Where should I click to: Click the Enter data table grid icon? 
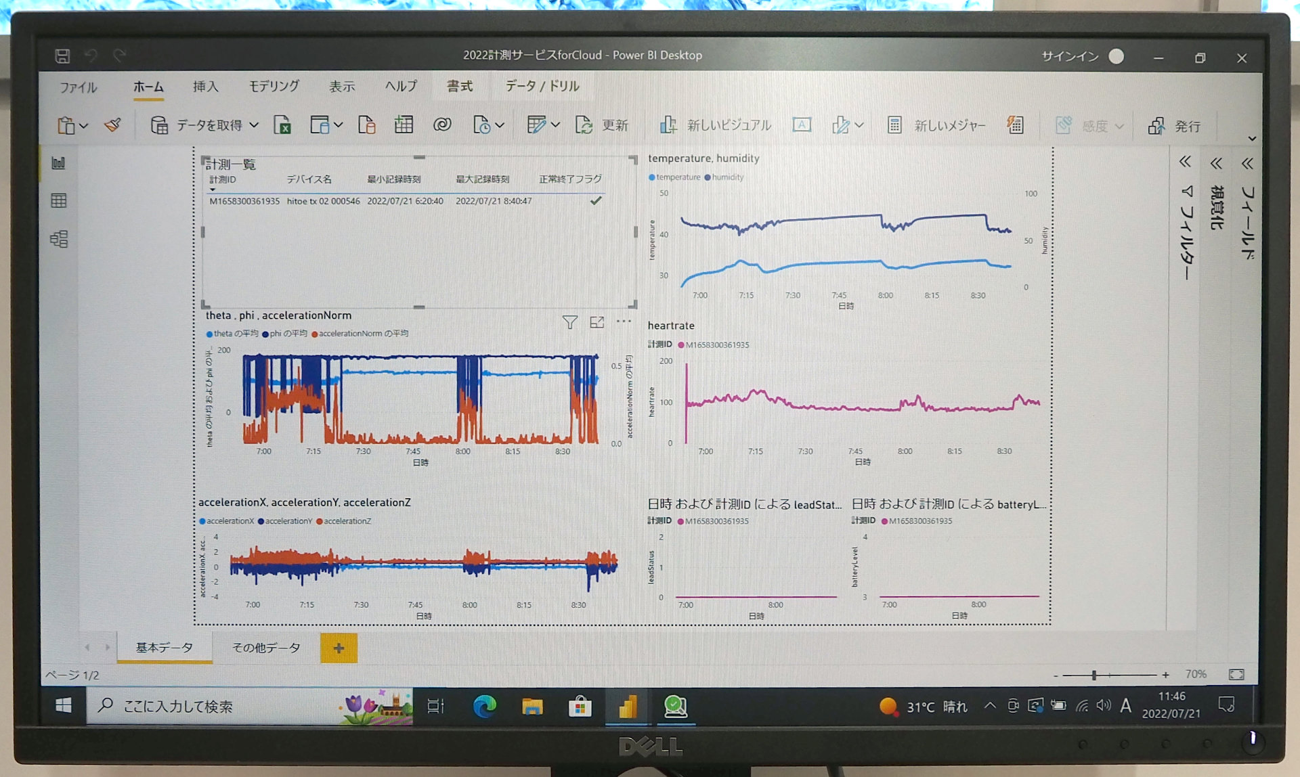click(404, 125)
